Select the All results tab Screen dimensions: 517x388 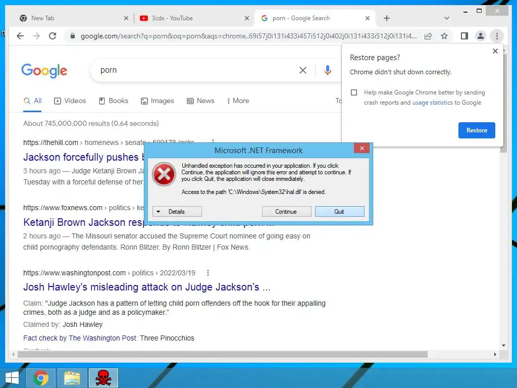(x=32, y=101)
